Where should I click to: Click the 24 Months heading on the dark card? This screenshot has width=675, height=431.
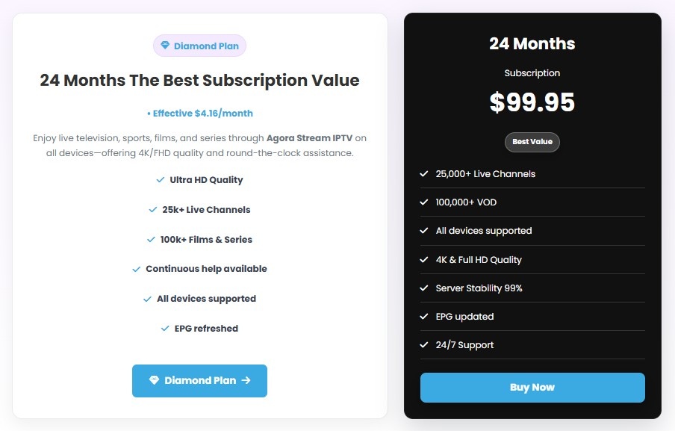click(x=532, y=43)
